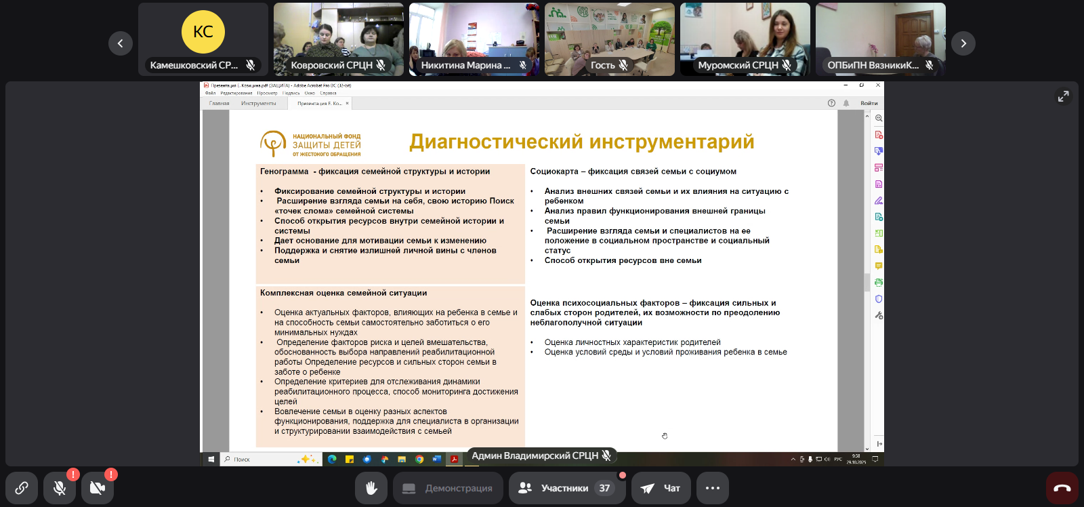Copy meeting invite link
Screen dimensions: 1084x507
click(x=22, y=488)
